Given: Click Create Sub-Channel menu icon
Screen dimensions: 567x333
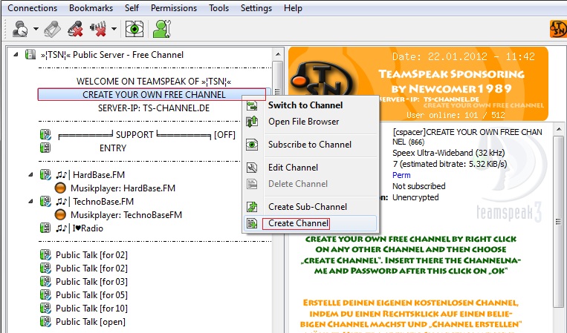Looking at the screenshot, I should (252, 207).
